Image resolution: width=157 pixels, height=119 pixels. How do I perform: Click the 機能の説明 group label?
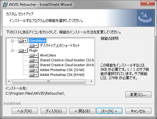click(x=109, y=38)
